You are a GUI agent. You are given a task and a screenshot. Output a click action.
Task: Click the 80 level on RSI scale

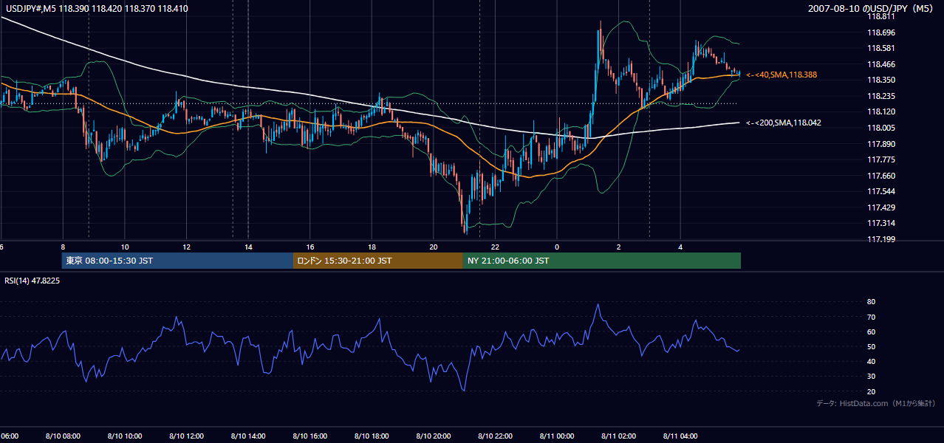click(871, 302)
